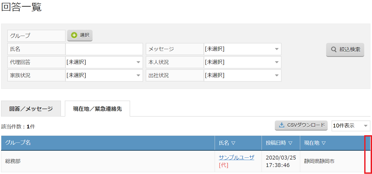Sort by 氏名 column triangle icon
The height and width of the screenshot is (174, 372).
233,143
